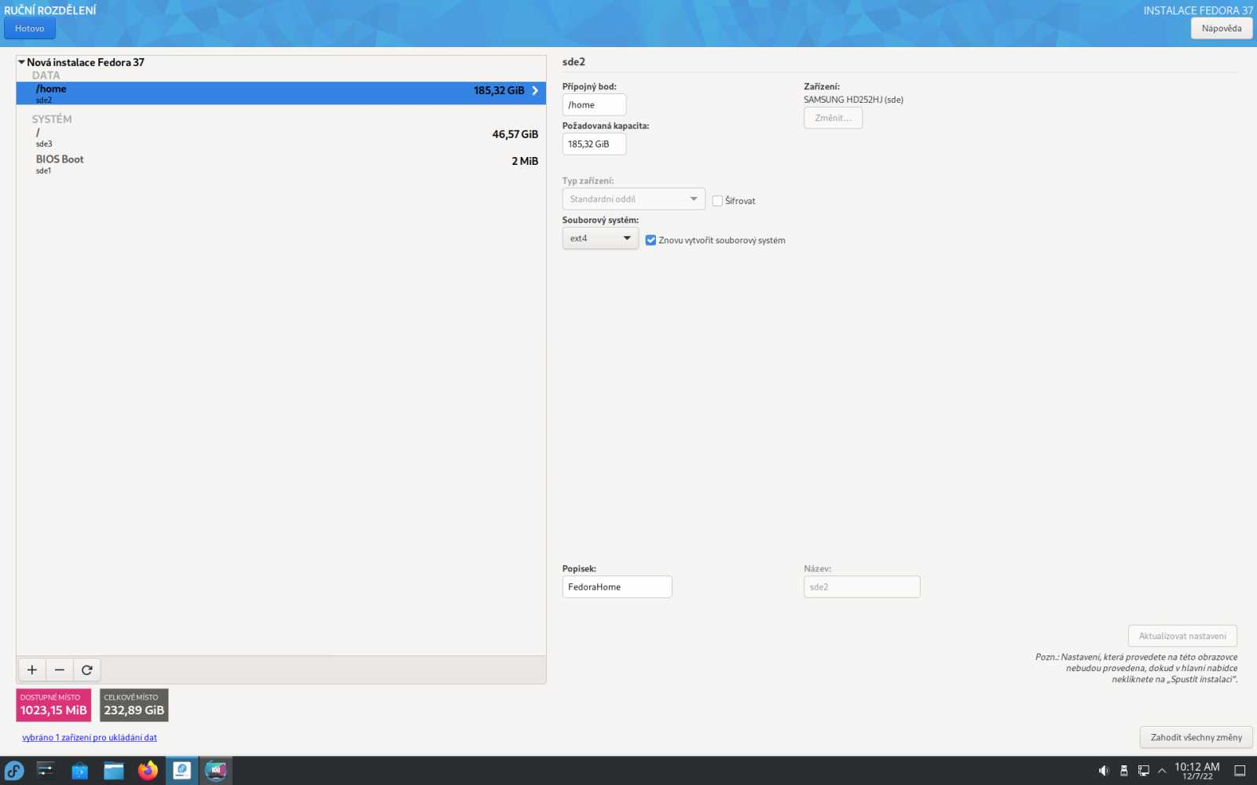The image size is (1257, 785).
Task: Click the SAMSUNG HD252HJ (sde) device text
Action: tap(853, 100)
